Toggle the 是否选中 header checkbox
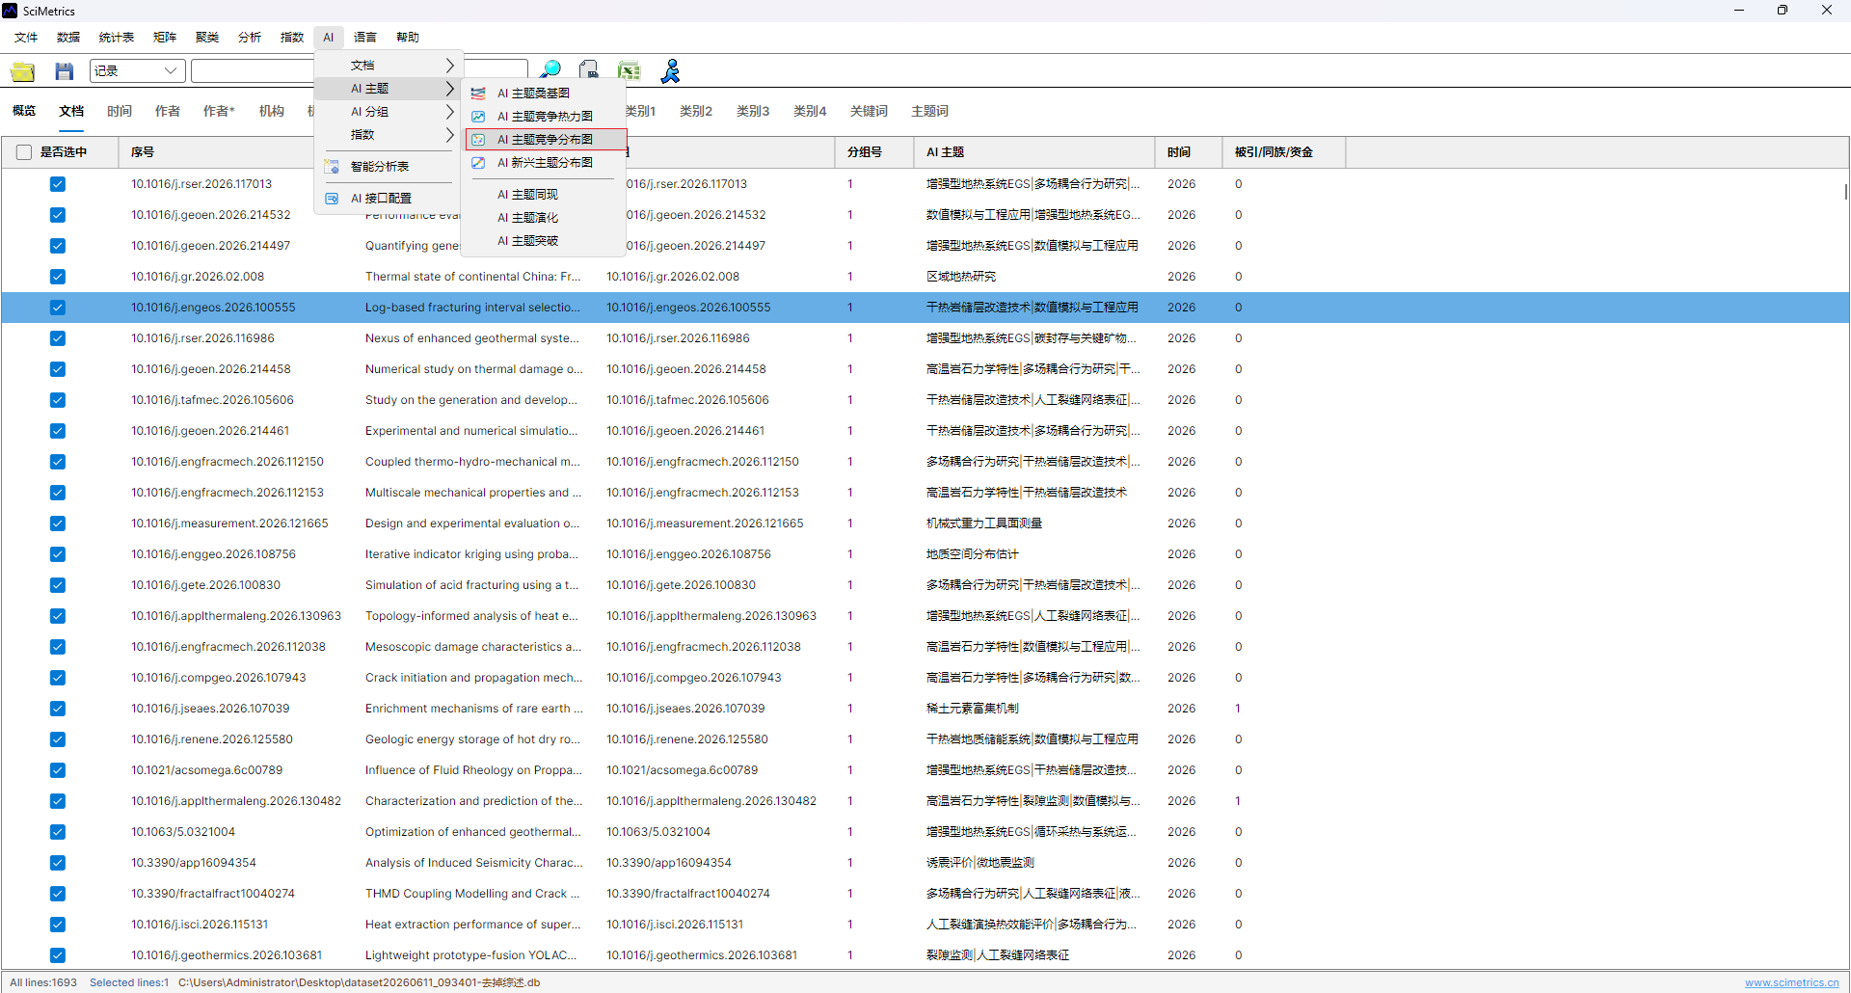 click(24, 152)
